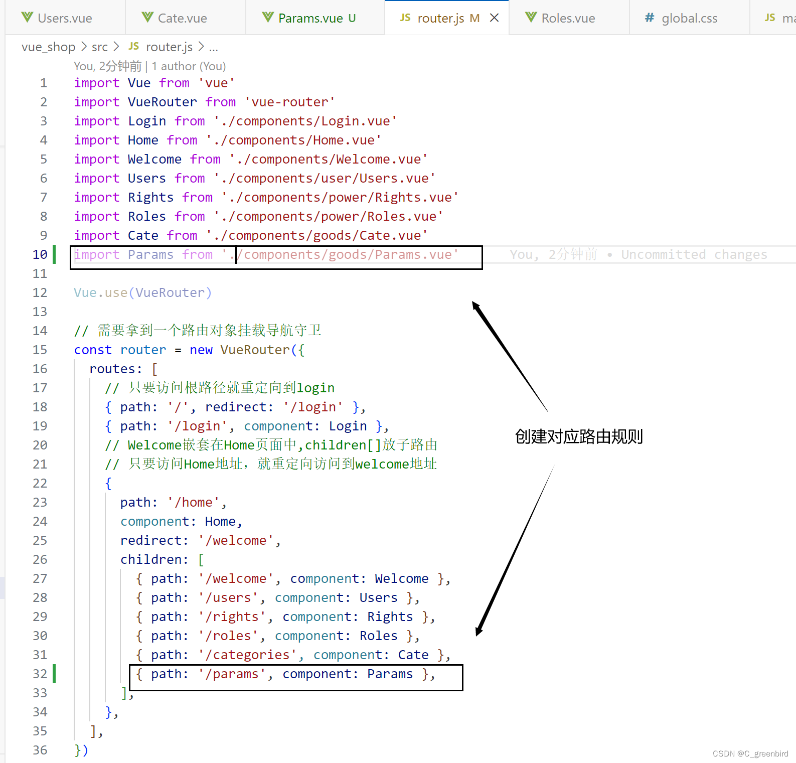Click the green change marker on line 10

pyautogui.click(x=54, y=254)
